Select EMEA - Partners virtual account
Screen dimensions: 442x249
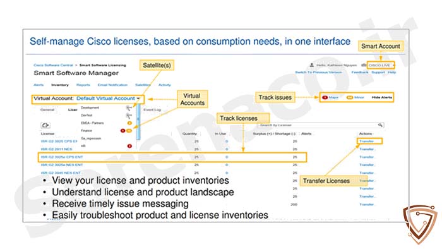[92, 123]
